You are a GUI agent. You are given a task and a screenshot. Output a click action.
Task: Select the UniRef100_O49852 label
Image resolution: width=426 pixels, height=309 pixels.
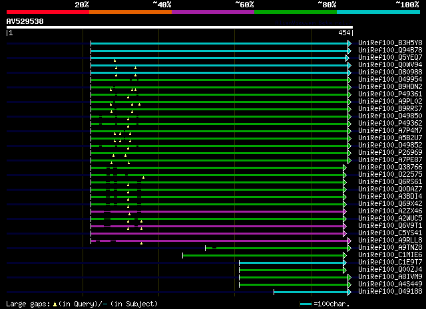(390, 146)
